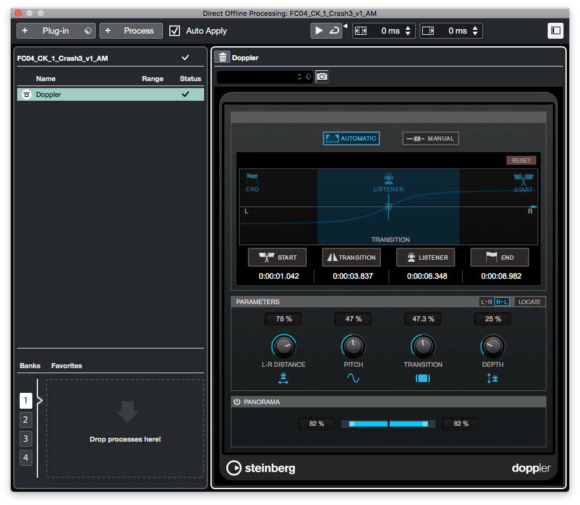Click the Start flags in the display
Screen dimensions: 580x505
[x=524, y=182]
